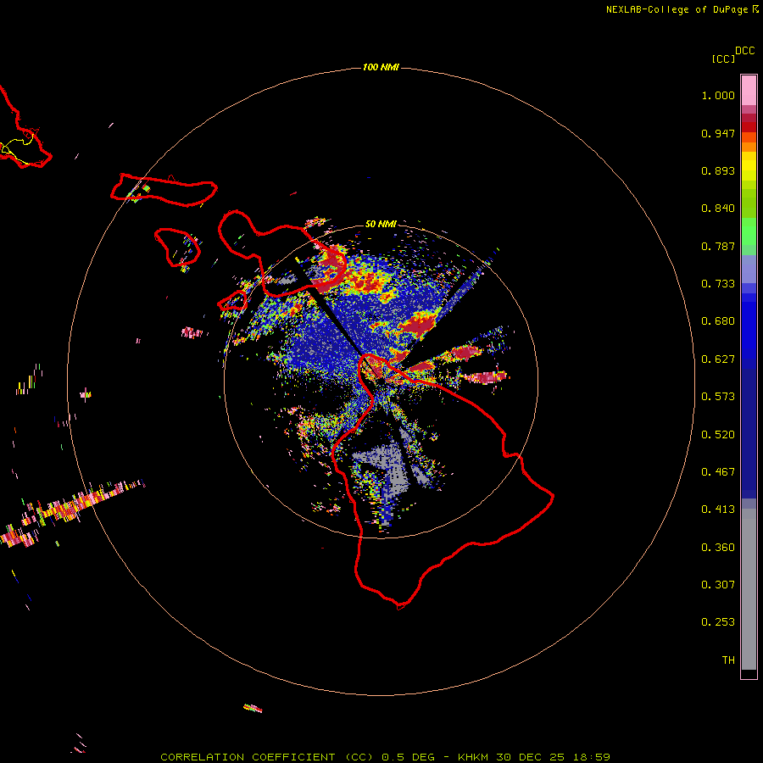763x763 pixels.
Task: Click the 0.893 color scale value
Action: 718,170
